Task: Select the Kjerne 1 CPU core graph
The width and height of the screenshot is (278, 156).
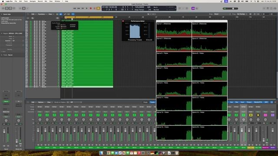Action: pos(174,29)
